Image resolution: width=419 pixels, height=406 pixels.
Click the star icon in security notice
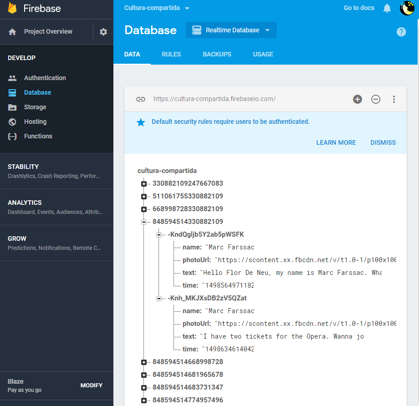point(141,122)
